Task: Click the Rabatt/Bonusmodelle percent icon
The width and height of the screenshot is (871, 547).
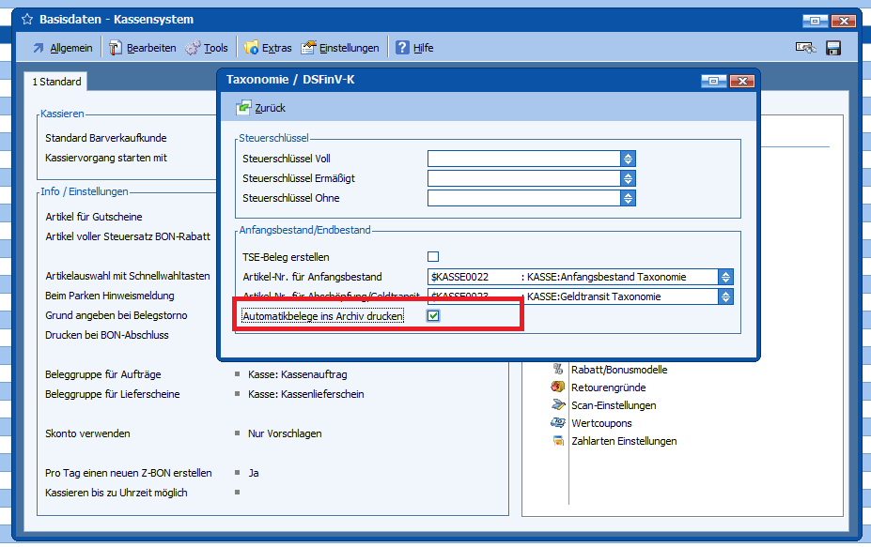Action: coord(558,370)
